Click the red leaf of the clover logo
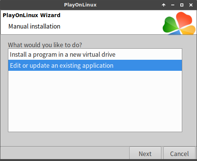This screenshot has height=161, width=197. click(184, 19)
